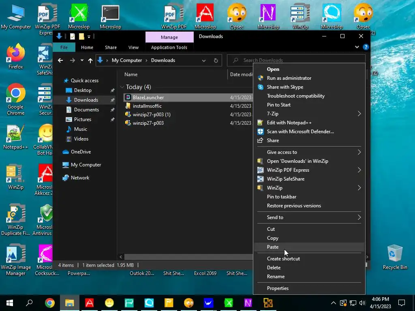The image size is (415, 311).
Task: Select Delete from context menu
Action: [x=309, y=268]
